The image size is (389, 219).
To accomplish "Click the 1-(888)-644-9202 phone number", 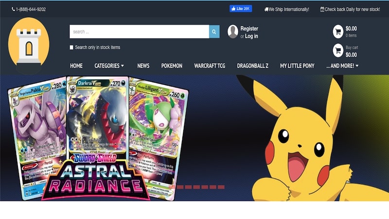I will tap(31, 9).
